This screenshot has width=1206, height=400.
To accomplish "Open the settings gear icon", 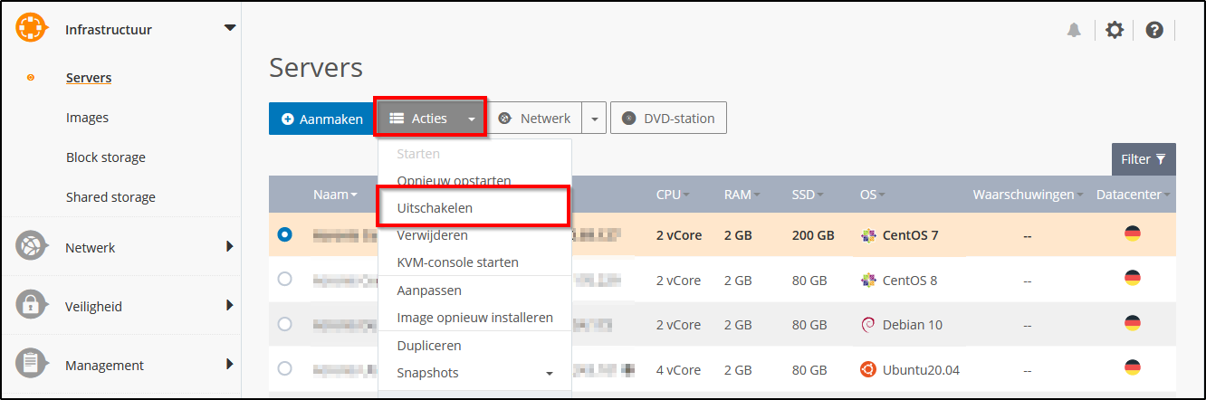I will click(1115, 30).
